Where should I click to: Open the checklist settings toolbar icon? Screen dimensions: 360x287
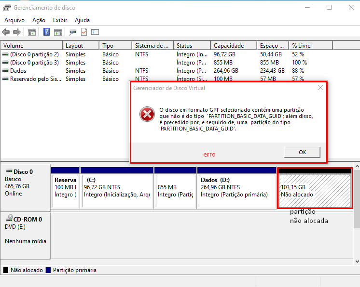coord(95,32)
